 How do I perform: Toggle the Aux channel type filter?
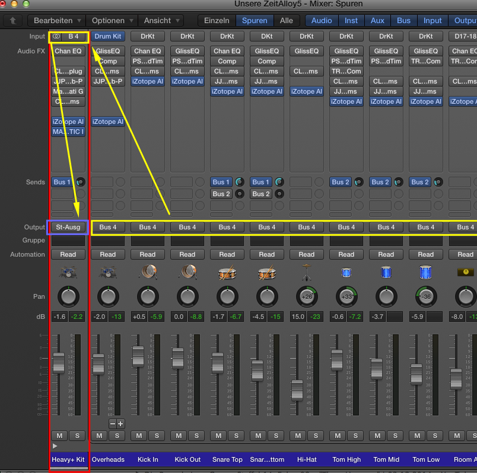click(377, 21)
